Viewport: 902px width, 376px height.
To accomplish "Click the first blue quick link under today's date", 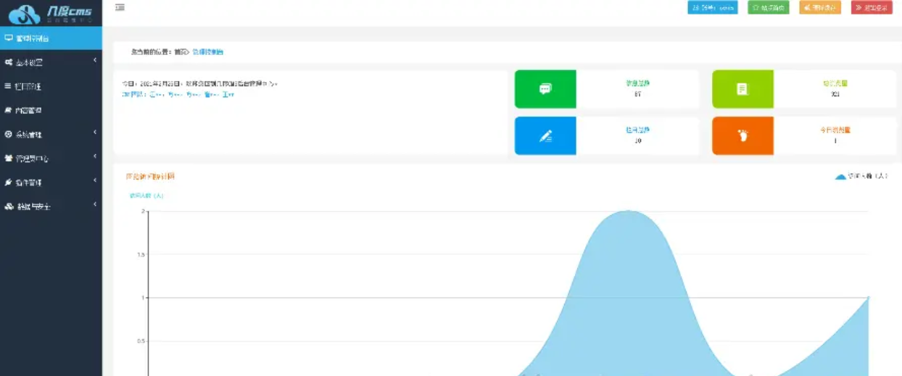I will tap(156, 94).
